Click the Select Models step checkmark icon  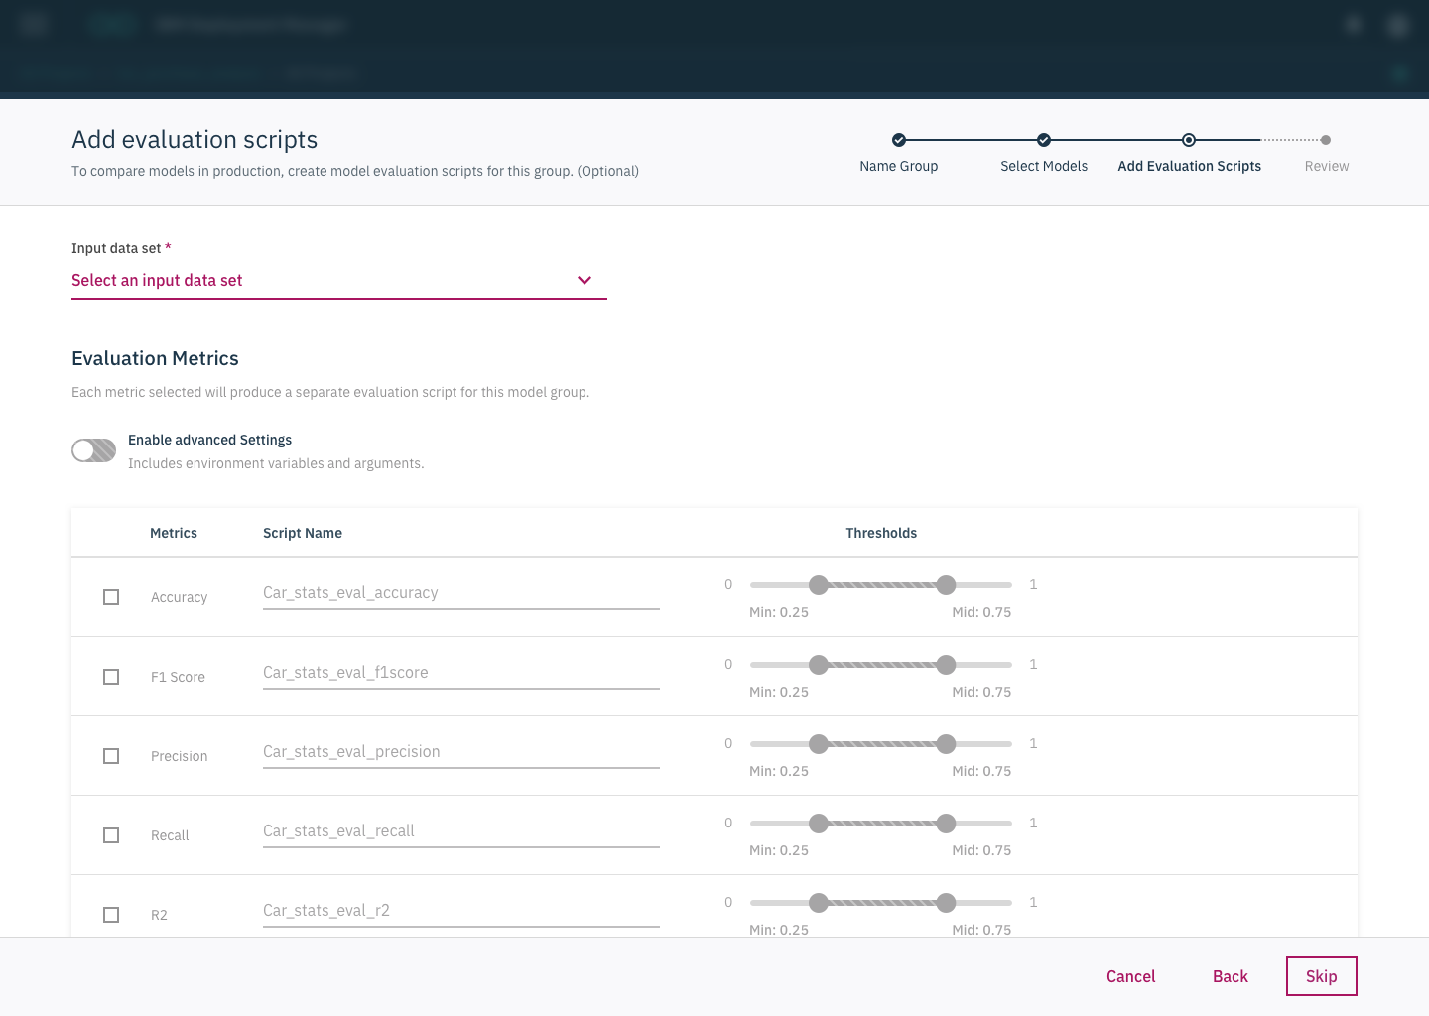(x=1044, y=140)
